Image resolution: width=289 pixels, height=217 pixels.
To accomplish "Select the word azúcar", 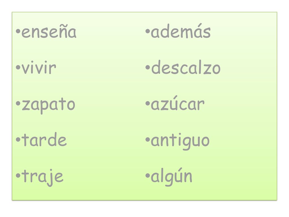I will (x=178, y=103).
